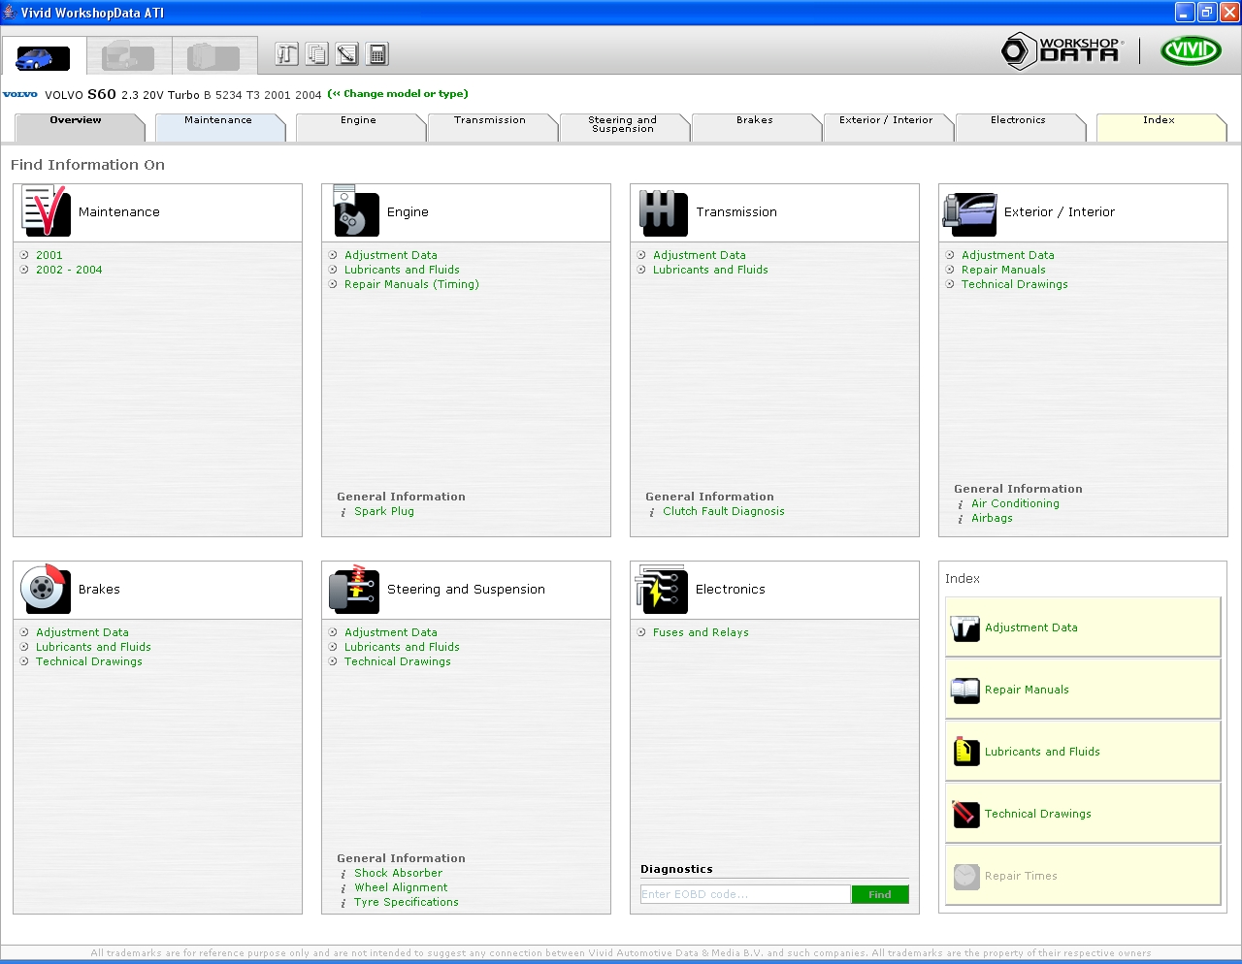Click the Steering and Suspension panel heading
Image resolution: width=1242 pixels, height=964 pixels.
coord(466,589)
